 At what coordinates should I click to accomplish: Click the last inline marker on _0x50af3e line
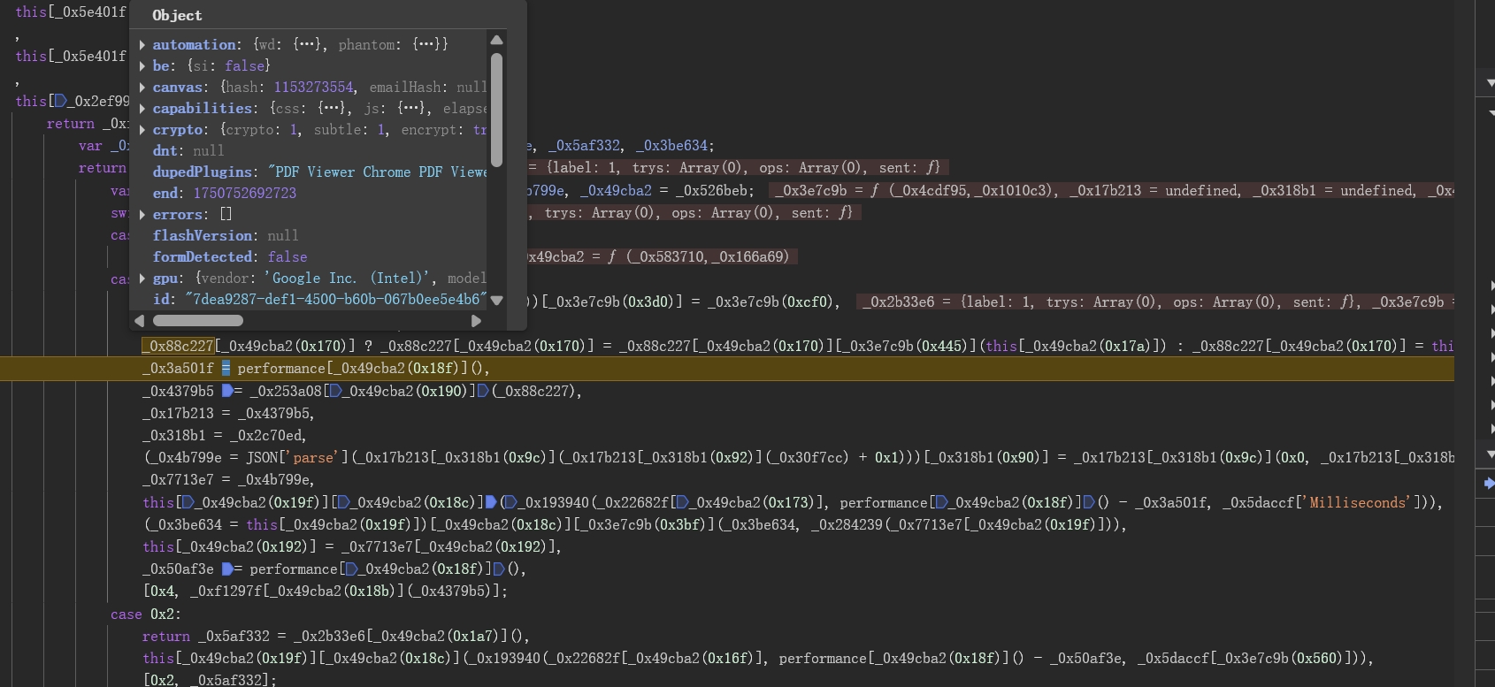point(499,569)
